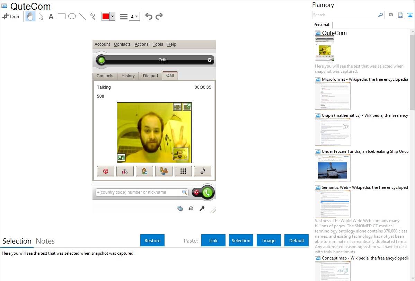415x281 pixels.
Task: Click the conference call button
Action: [x=164, y=171]
